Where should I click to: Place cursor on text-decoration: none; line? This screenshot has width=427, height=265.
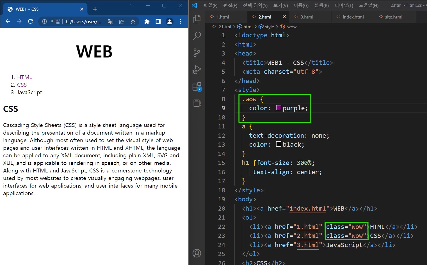pos(289,135)
